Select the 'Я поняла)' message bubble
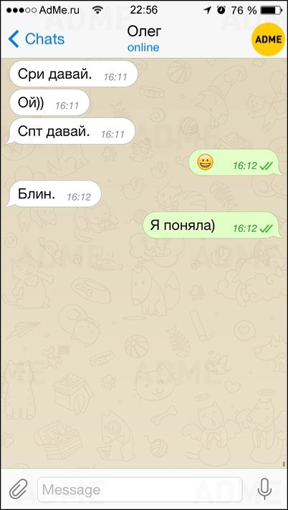 pyautogui.click(x=213, y=225)
